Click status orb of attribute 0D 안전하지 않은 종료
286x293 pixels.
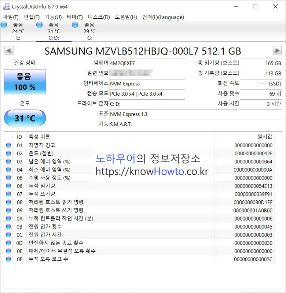coord(8,243)
